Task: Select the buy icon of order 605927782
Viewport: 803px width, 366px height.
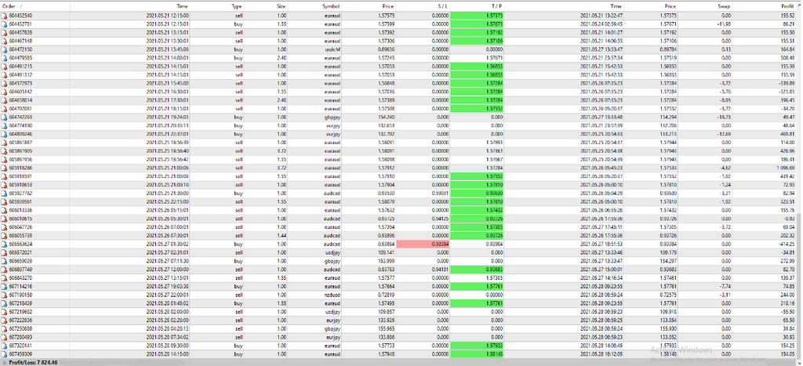Action: [4, 193]
